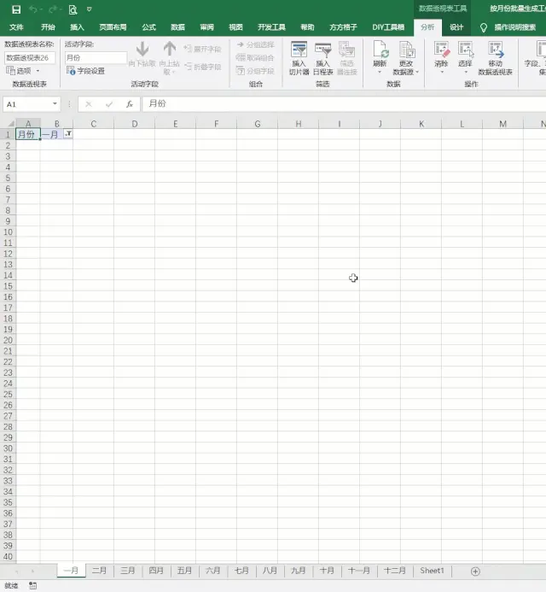Click the Active Field (月份) input box
This screenshot has width=546, height=592.
coord(96,58)
